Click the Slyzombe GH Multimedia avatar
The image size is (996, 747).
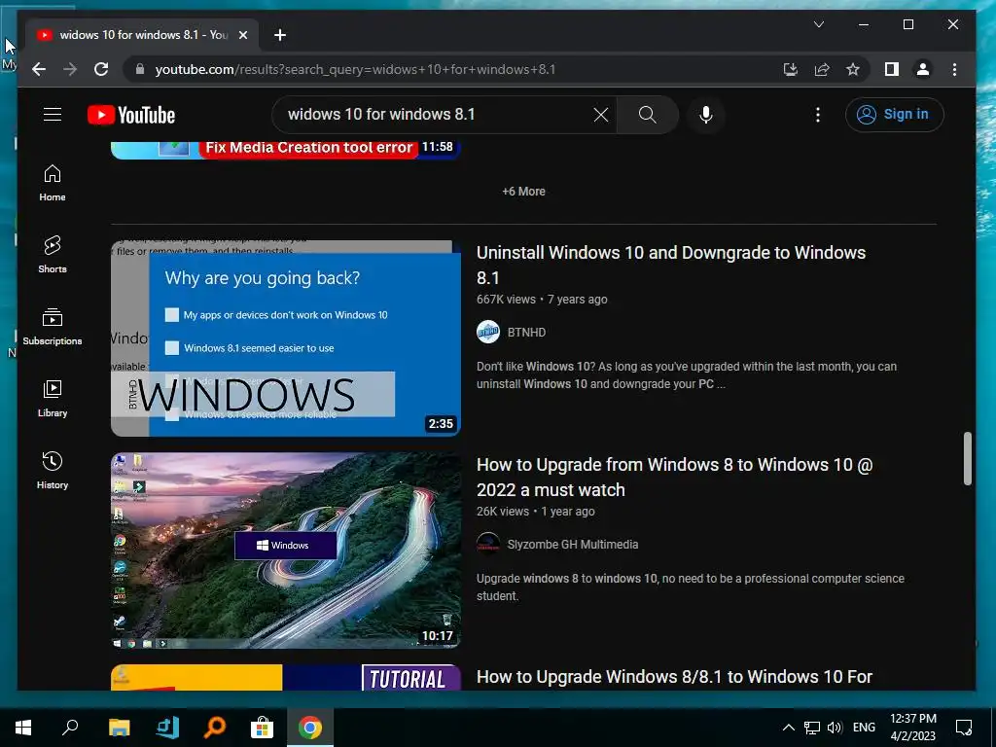488,545
